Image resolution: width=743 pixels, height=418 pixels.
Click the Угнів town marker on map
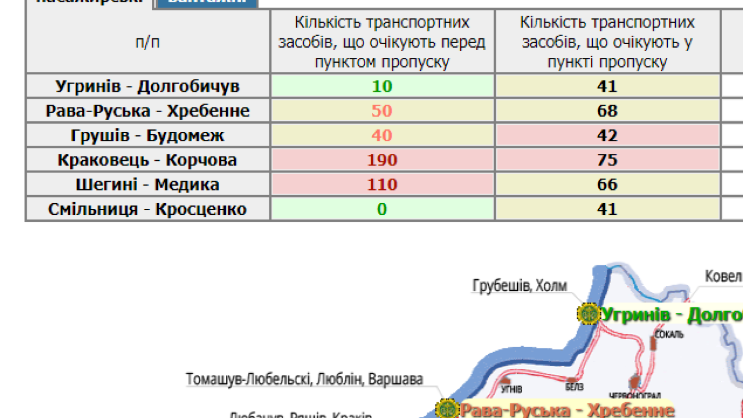[x=506, y=382]
